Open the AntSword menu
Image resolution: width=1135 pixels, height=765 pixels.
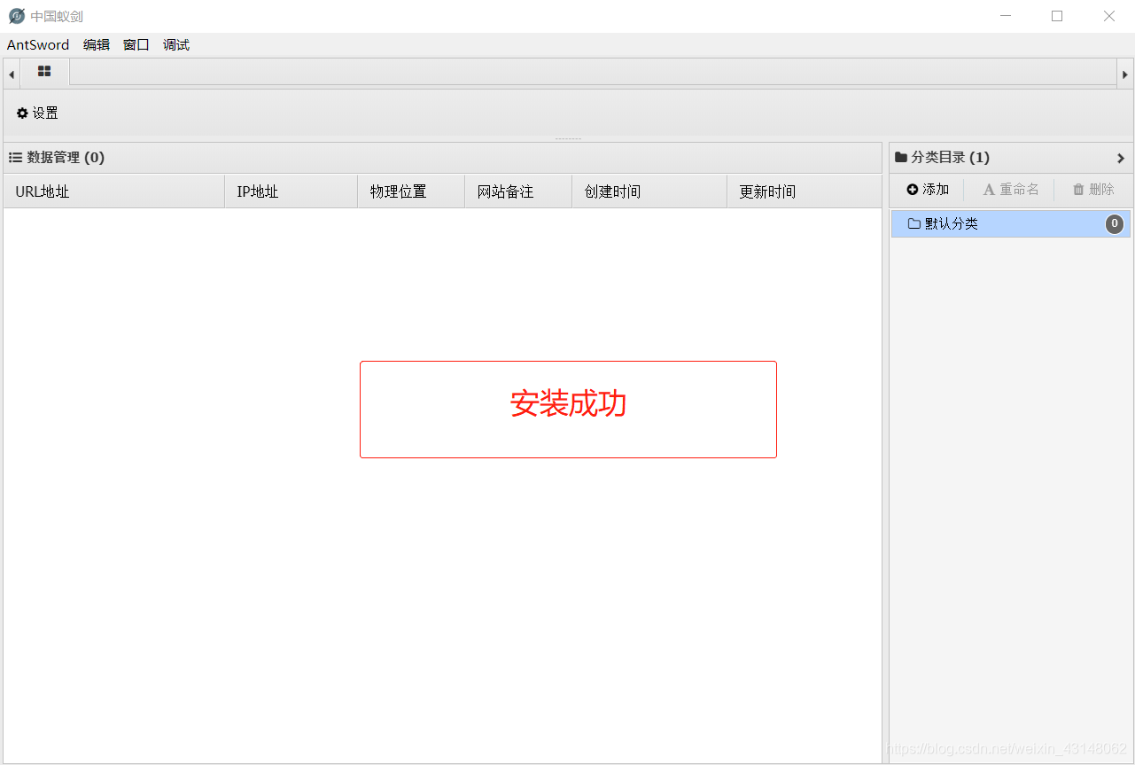tap(38, 45)
